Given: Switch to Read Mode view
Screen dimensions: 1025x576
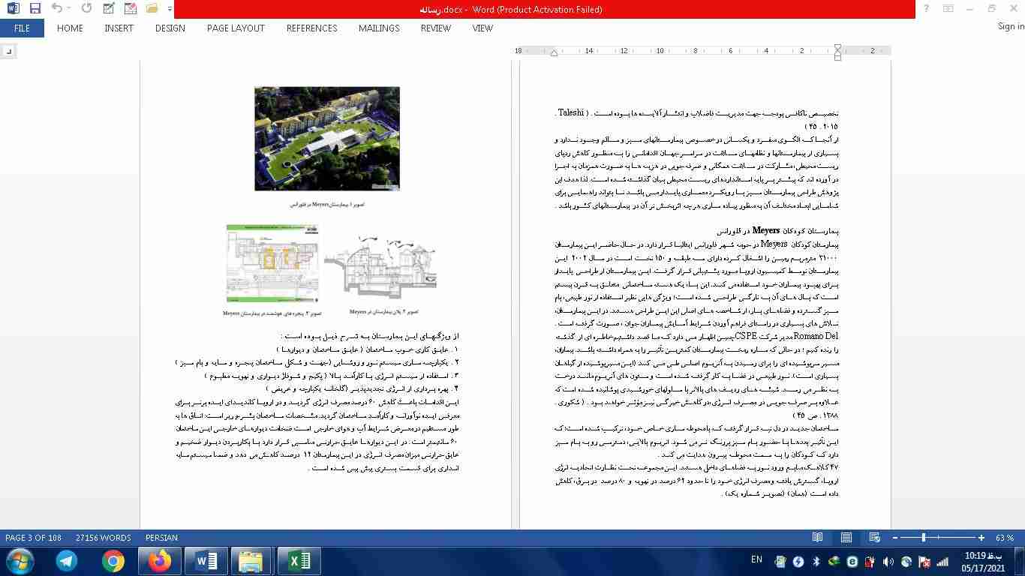Looking at the screenshot, I should tap(818, 538).
